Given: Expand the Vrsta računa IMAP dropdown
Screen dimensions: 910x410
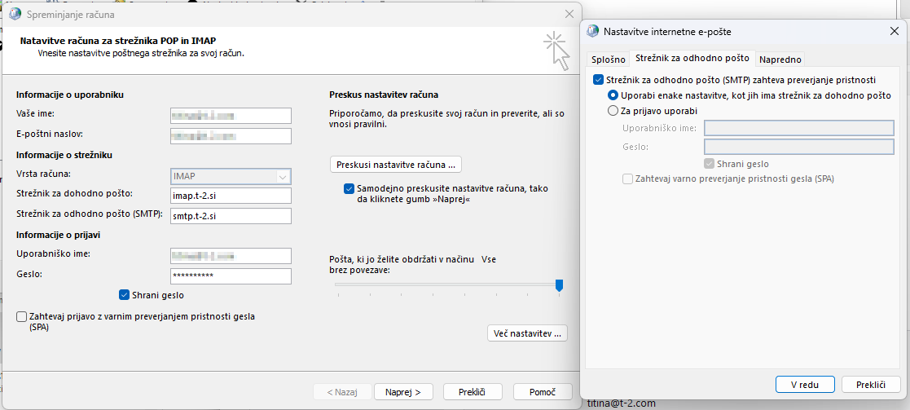Looking at the screenshot, I should pos(283,177).
